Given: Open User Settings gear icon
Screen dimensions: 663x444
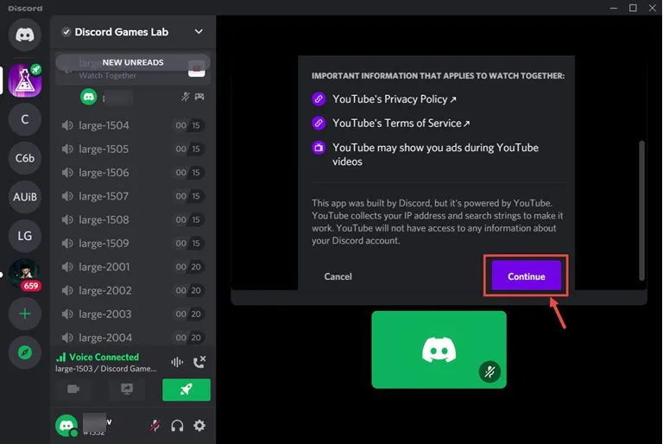Looking at the screenshot, I should (199, 425).
